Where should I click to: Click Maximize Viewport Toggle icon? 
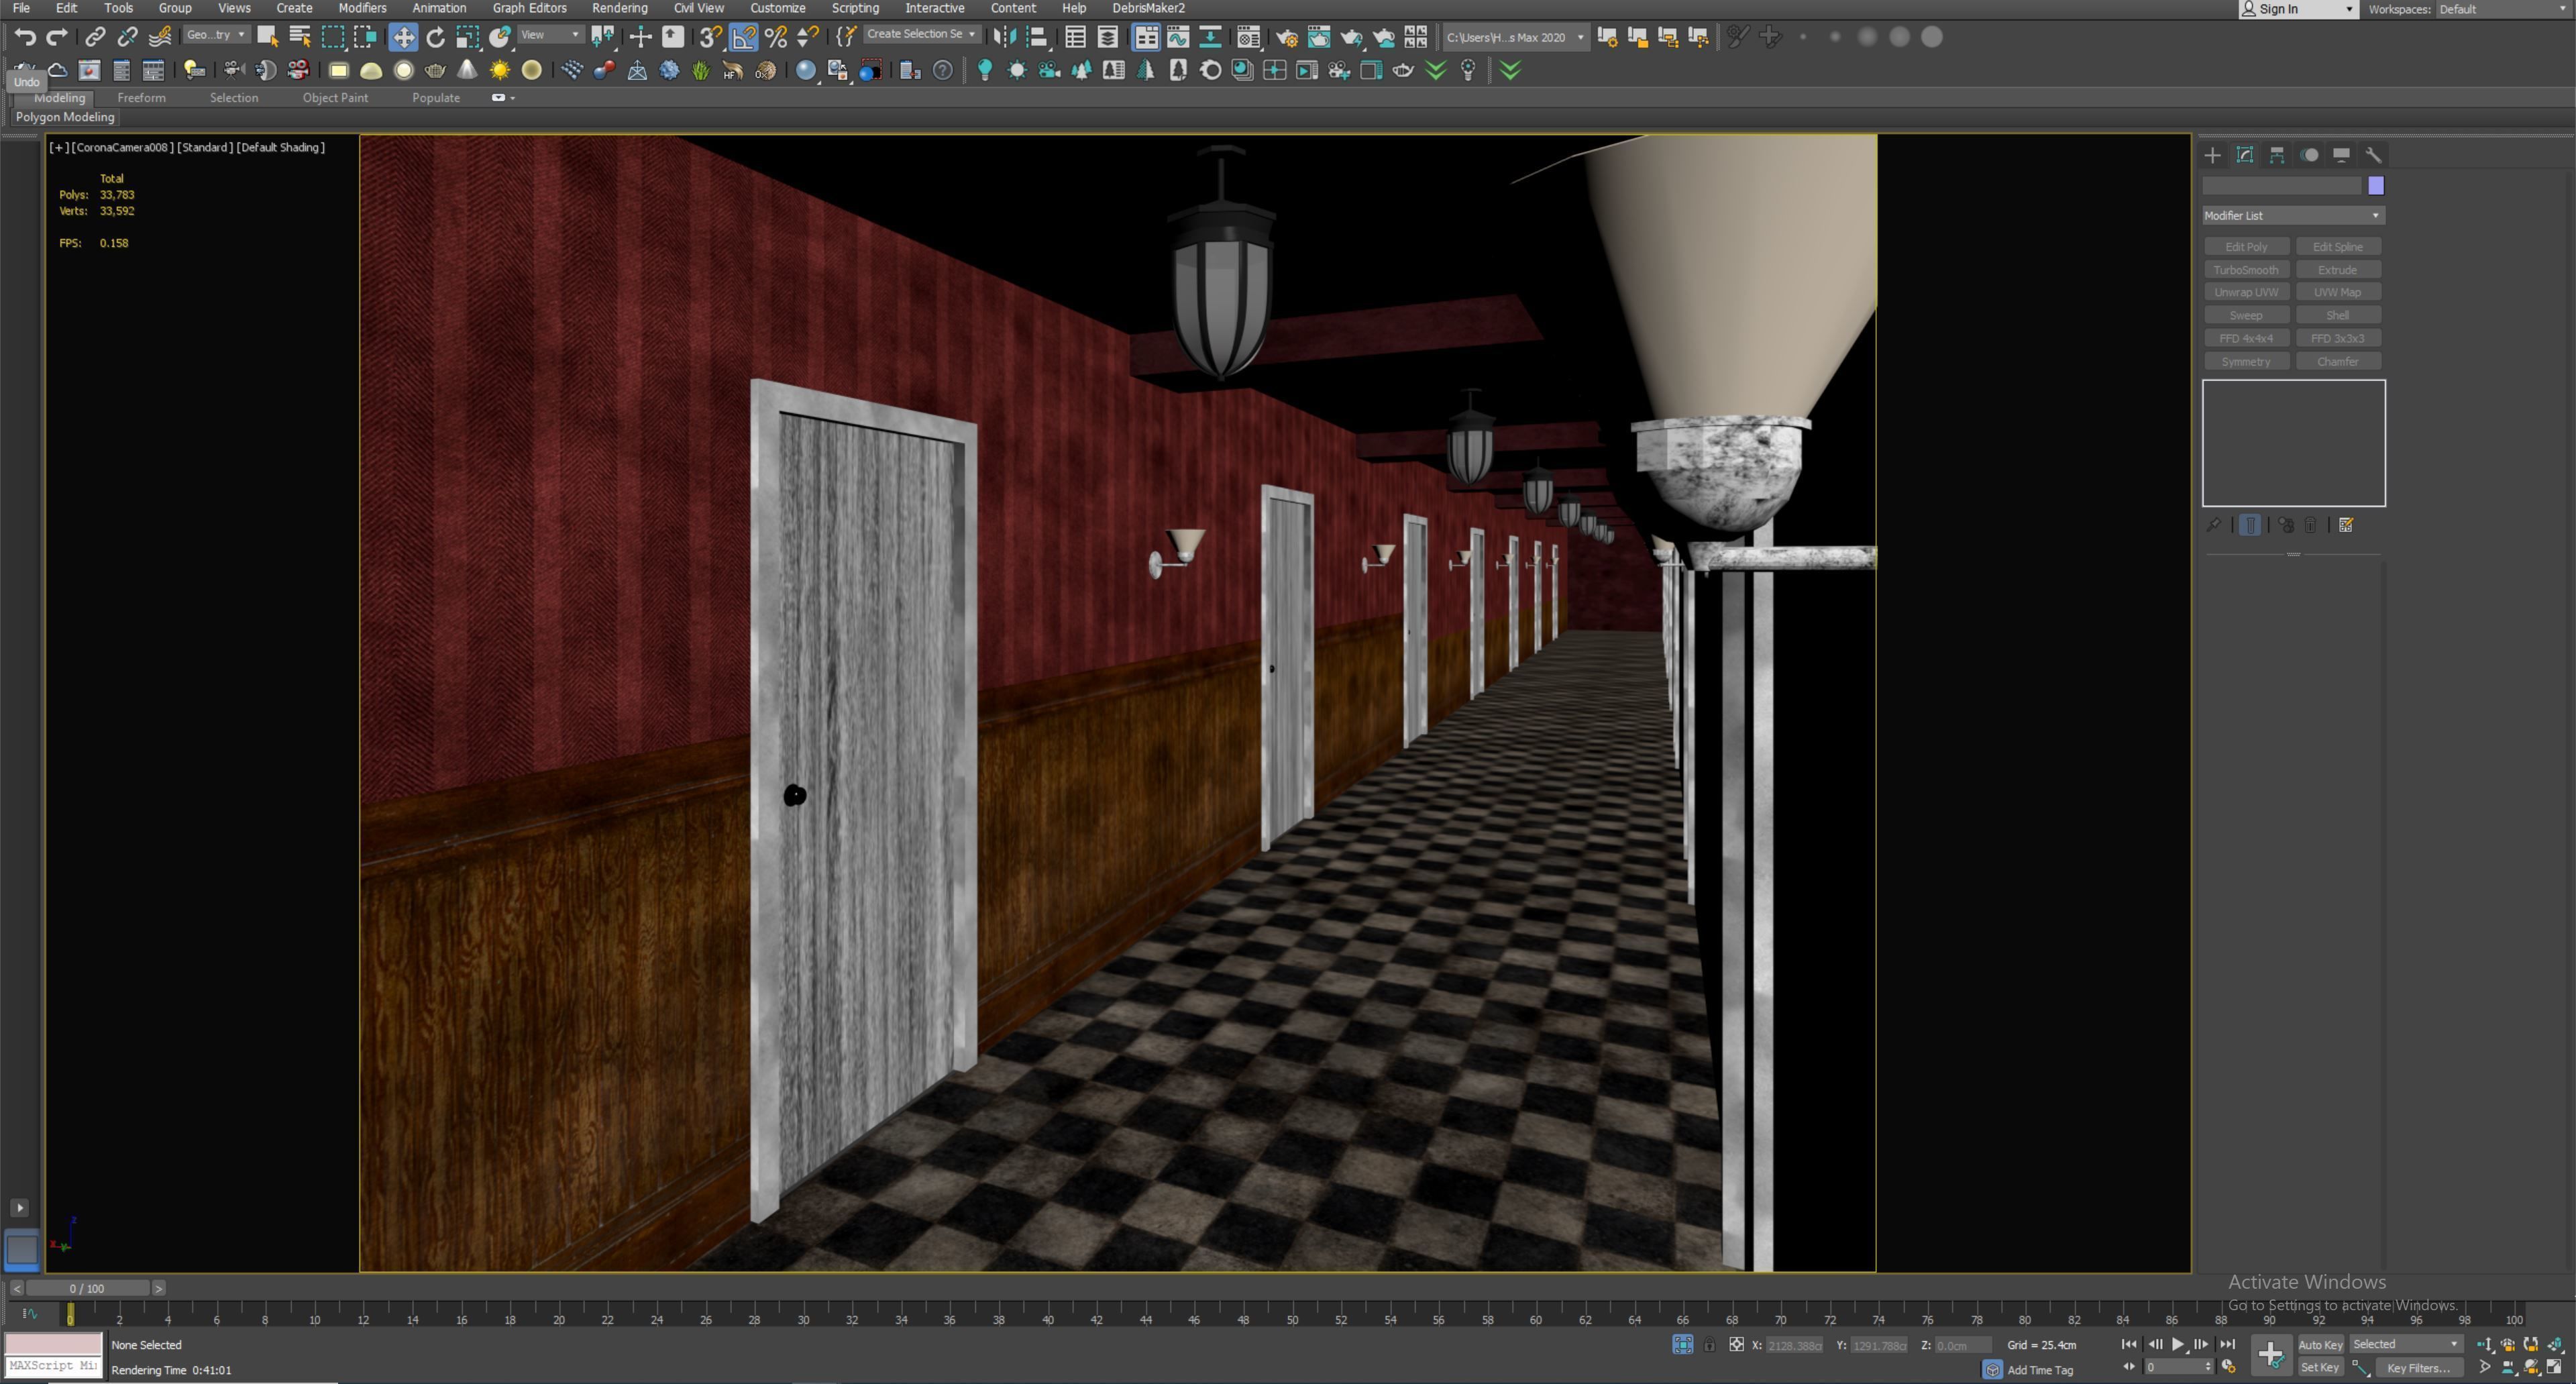click(x=2554, y=1367)
